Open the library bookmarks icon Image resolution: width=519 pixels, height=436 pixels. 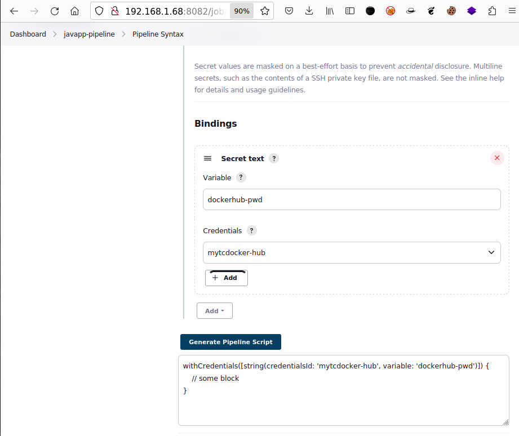(x=330, y=11)
